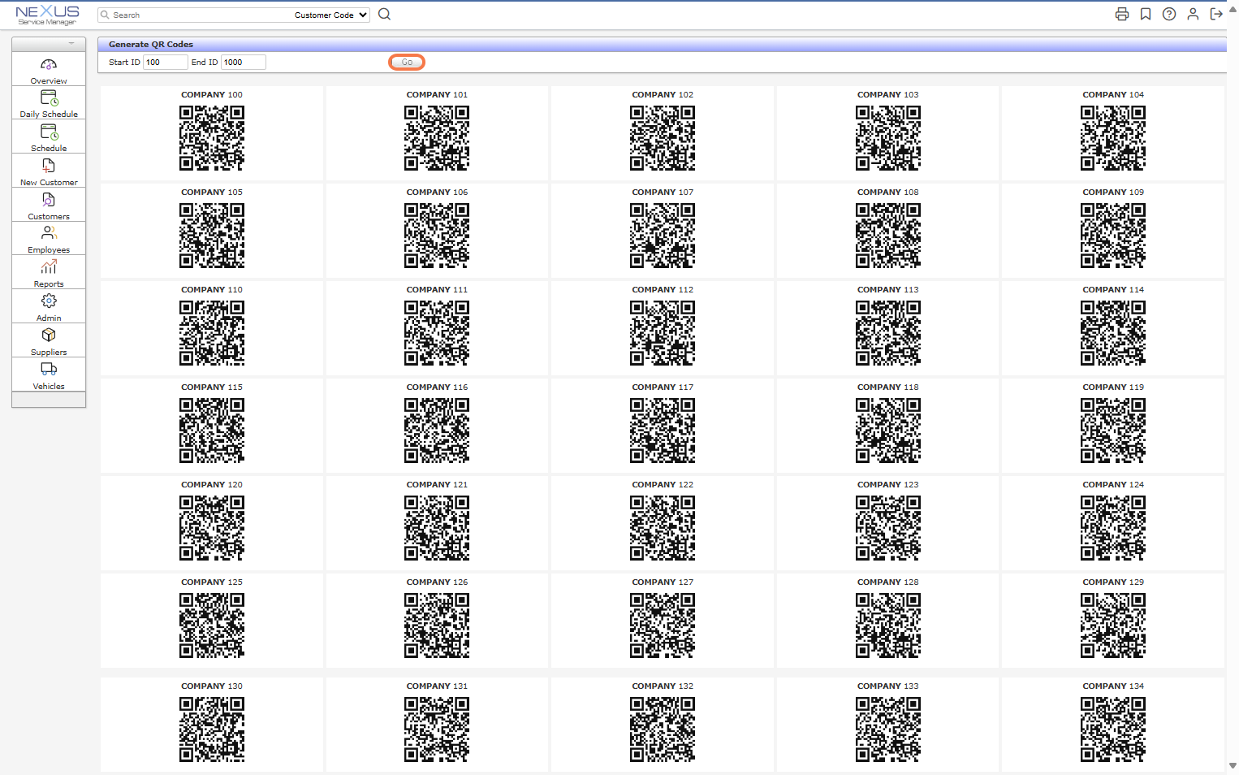The height and width of the screenshot is (775, 1239).
Task: Select the COMPANY 117 QR code
Action: click(663, 431)
